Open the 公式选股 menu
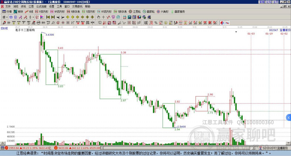 pos(41,7)
